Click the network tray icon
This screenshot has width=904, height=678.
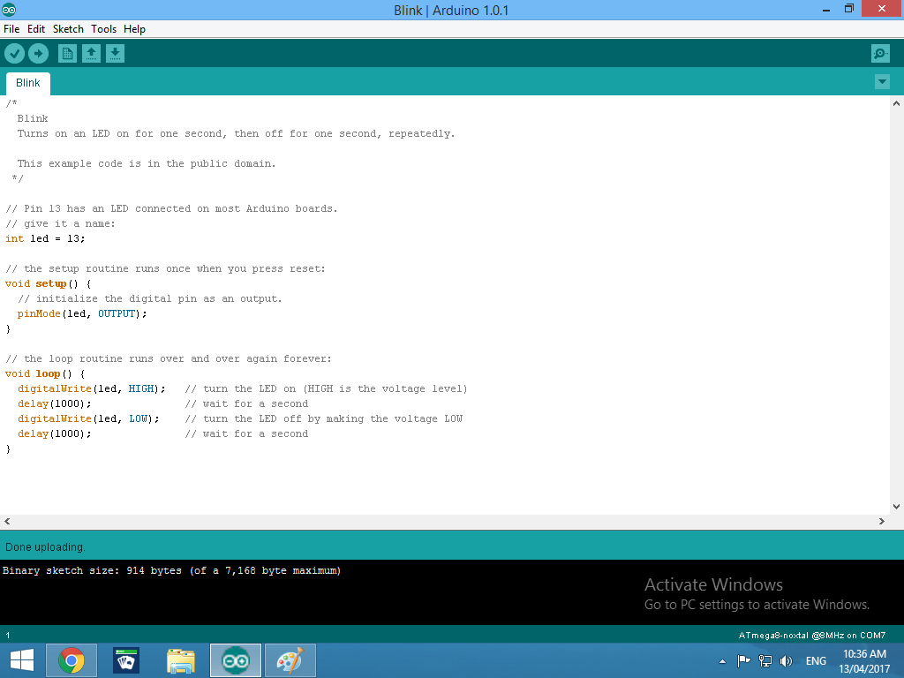pyautogui.click(x=765, y=660)
